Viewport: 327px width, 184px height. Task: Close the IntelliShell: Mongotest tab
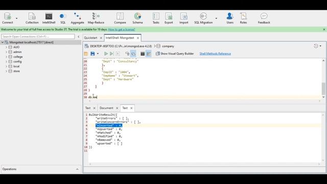[x=138, y=38]
